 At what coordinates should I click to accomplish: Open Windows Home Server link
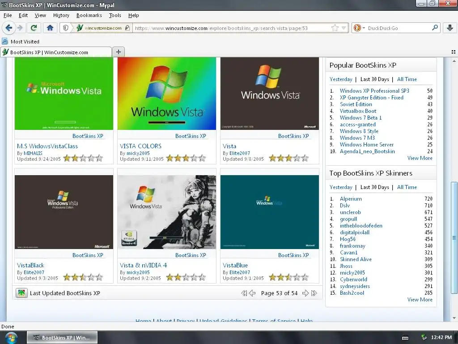367,145
